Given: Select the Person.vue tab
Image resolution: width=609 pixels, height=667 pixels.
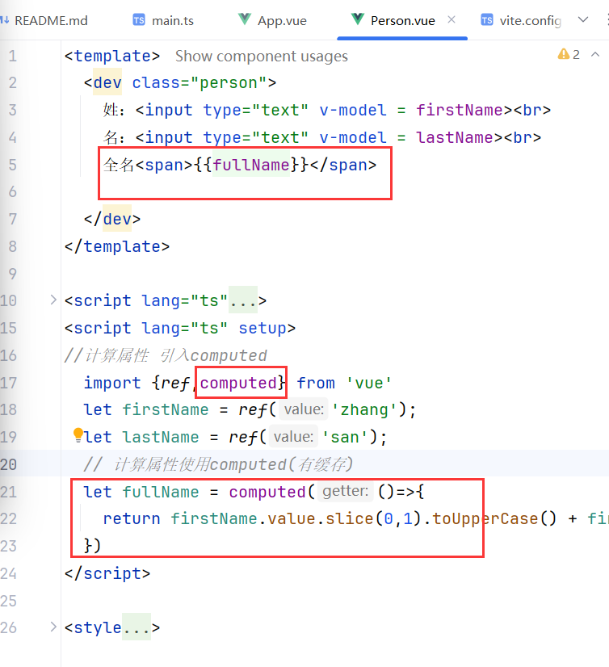Looking at the screenshot, I should coord(402,20).
